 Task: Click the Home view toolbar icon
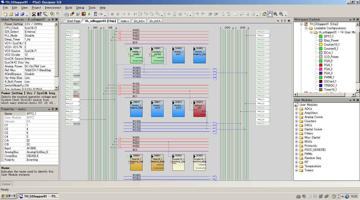(x=264, y=14)
